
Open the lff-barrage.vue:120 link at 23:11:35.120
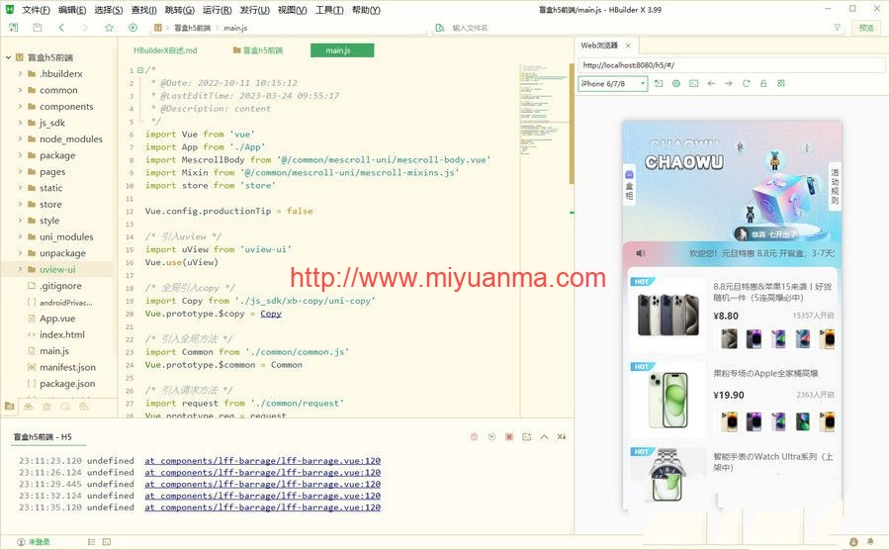[x=262, y=507]
